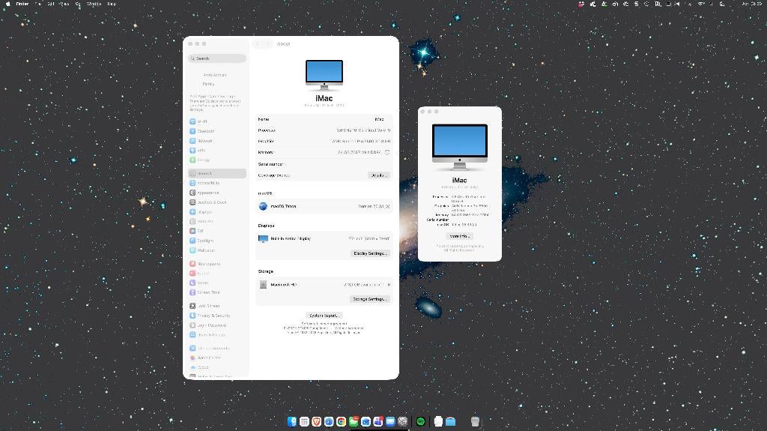
Task: Click the memory info icon in Memory row
Action: point(387,152)
